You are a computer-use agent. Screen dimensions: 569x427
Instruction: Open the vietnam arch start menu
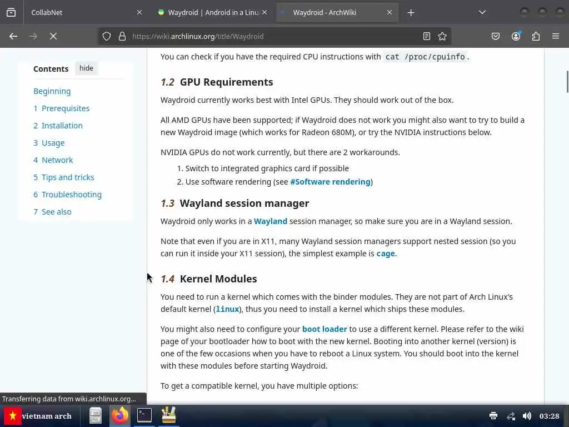pos(38,416)
